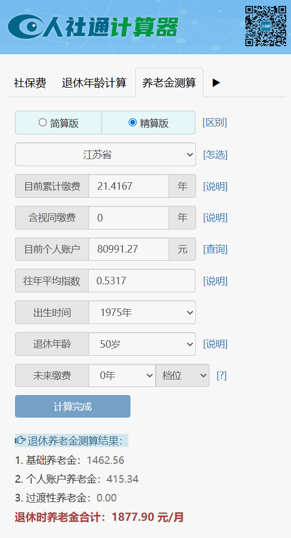291x538 pixels.
Task: Click the [怎选] help link
Action: coord(215,155)
